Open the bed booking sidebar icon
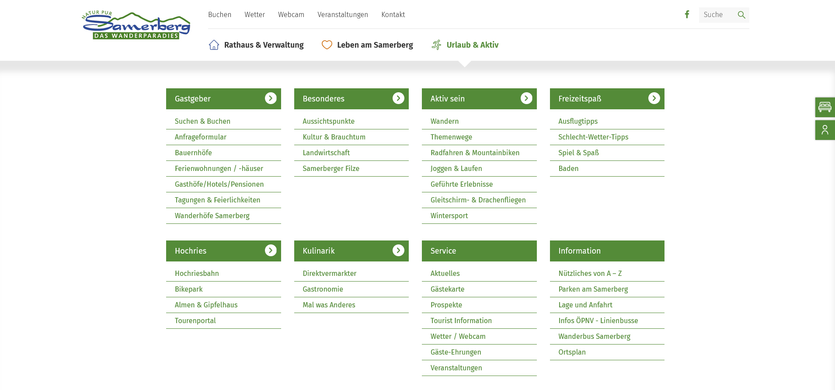 coord(825,107)
